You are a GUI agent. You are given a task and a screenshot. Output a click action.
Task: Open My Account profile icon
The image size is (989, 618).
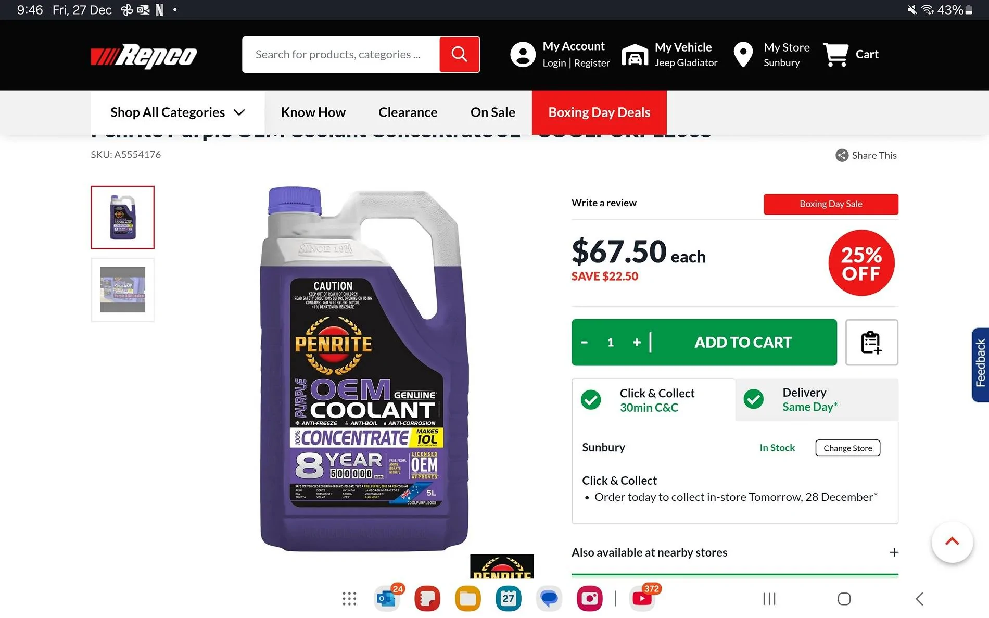523,55
